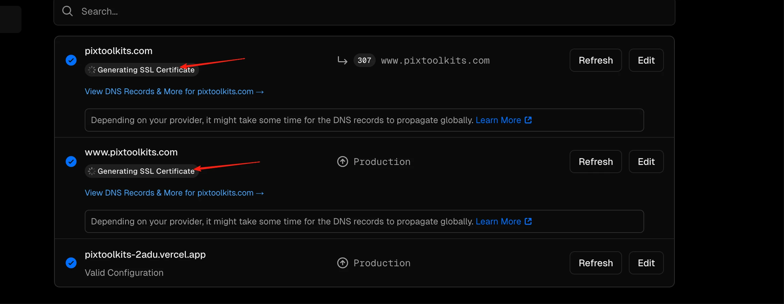Edit the pixtoolkits.com domain
Image resolution: width=784 pixels, height=304 pixels.
pos(646,60)
